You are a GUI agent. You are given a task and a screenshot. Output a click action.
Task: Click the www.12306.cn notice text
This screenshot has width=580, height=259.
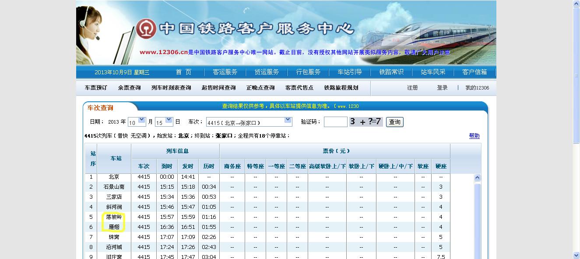[295, 52]
